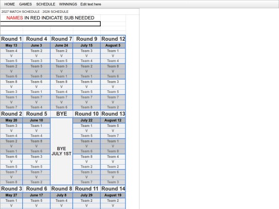Select the 'Round 13' header
This screenshot has height=209, width=279.
(x=113, y=114)
